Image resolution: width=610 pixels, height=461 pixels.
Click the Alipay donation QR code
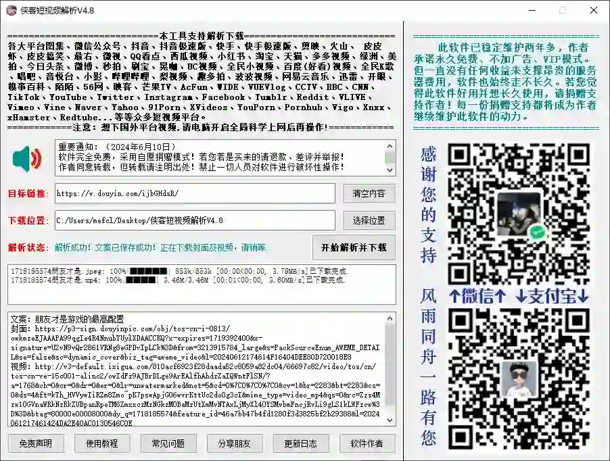tap(519, 379)
